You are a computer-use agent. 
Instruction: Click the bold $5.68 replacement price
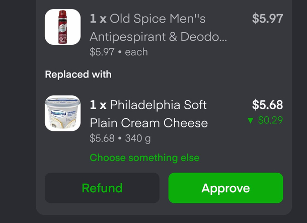click(267, 105)
